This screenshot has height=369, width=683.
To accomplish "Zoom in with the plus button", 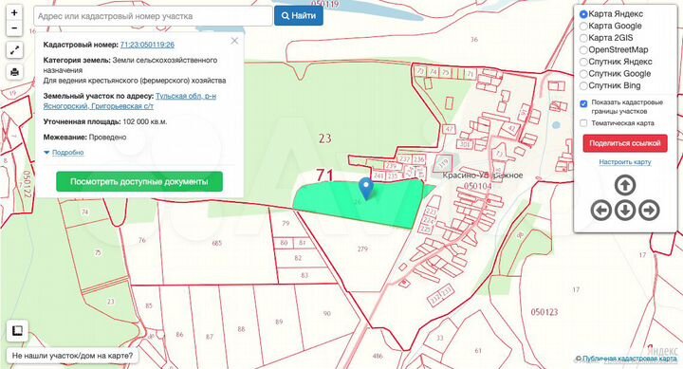I will (x=14, y=12).
